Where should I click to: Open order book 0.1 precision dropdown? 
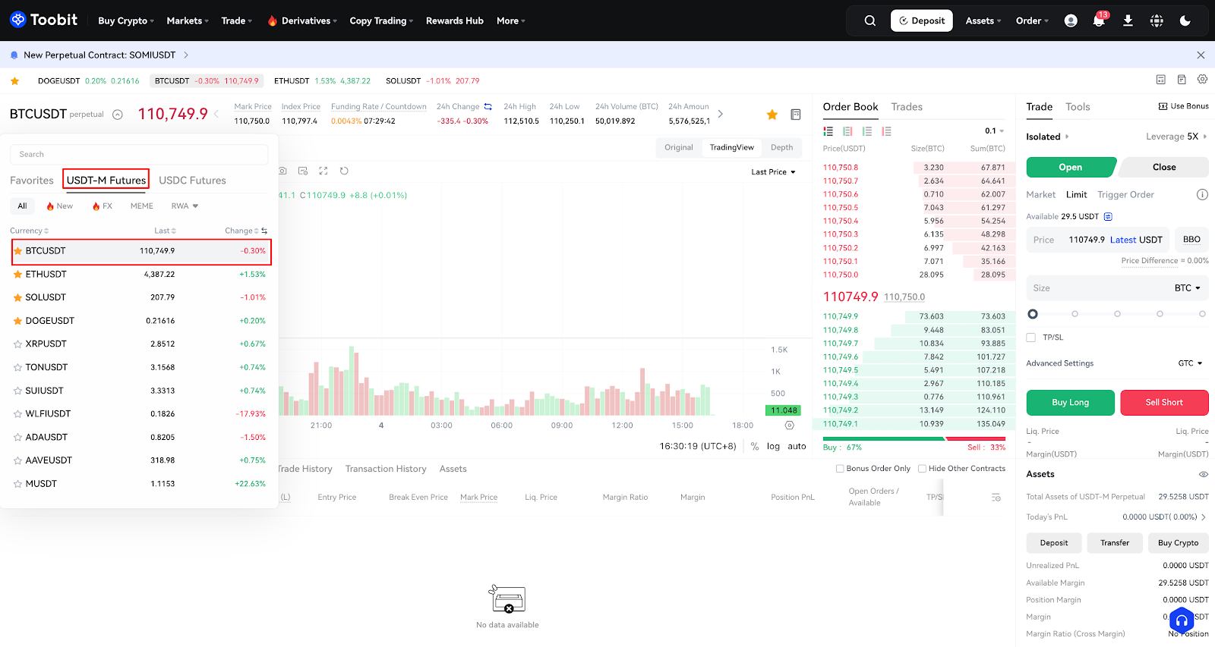(994, 131)
